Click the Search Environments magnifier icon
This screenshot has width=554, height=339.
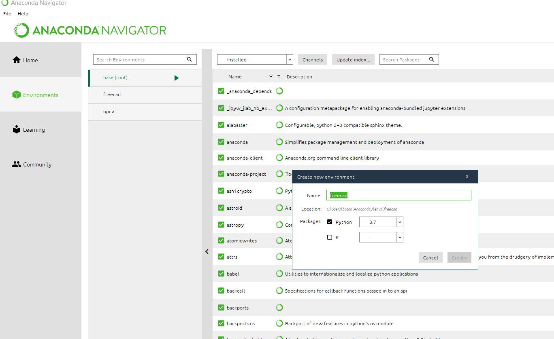pyautogui.click(x=190, y=59)
